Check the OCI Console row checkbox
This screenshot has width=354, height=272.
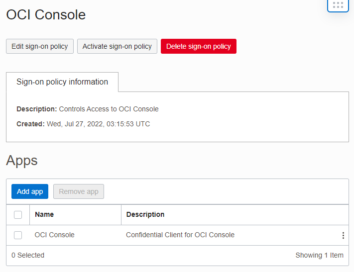18,235
